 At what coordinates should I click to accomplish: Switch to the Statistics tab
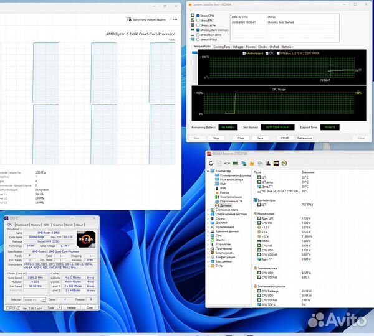(x=287, y=47)
